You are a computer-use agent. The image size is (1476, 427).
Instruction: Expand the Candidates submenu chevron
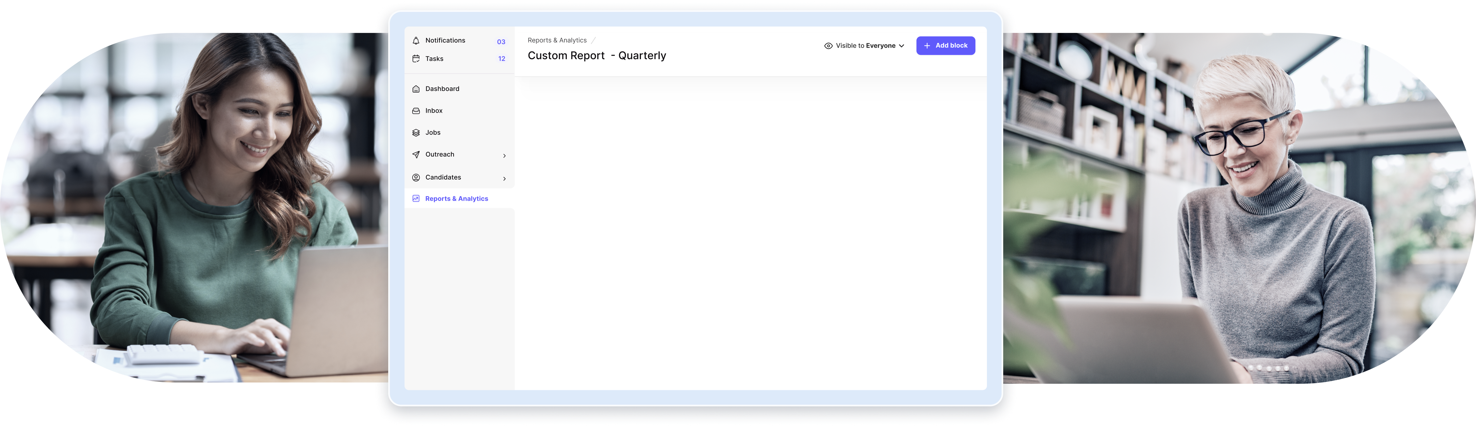click(504, 179)
